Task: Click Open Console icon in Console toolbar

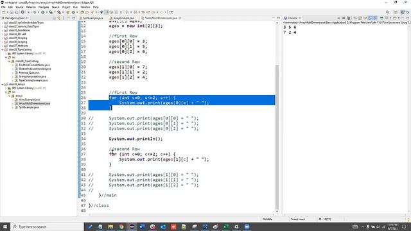Action: [394, 18]
